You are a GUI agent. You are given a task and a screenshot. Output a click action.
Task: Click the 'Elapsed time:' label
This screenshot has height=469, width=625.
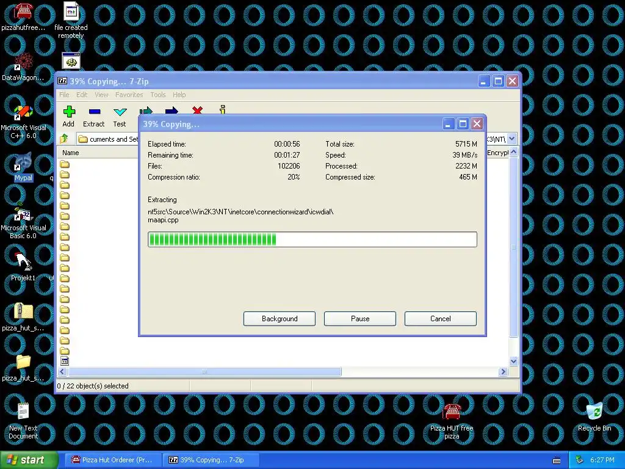tap(167, 144)
